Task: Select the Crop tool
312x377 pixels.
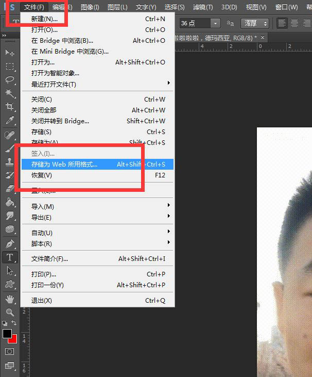Action: coord(10,106)
